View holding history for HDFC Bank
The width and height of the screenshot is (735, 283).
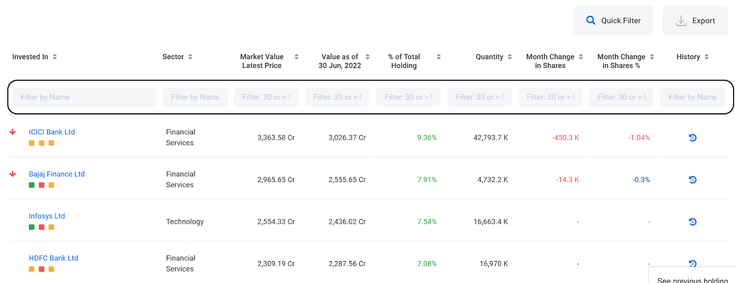point(693,263)
